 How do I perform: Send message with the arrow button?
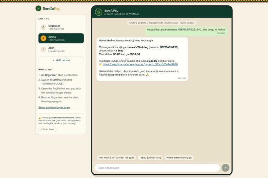tap(225, 168)
